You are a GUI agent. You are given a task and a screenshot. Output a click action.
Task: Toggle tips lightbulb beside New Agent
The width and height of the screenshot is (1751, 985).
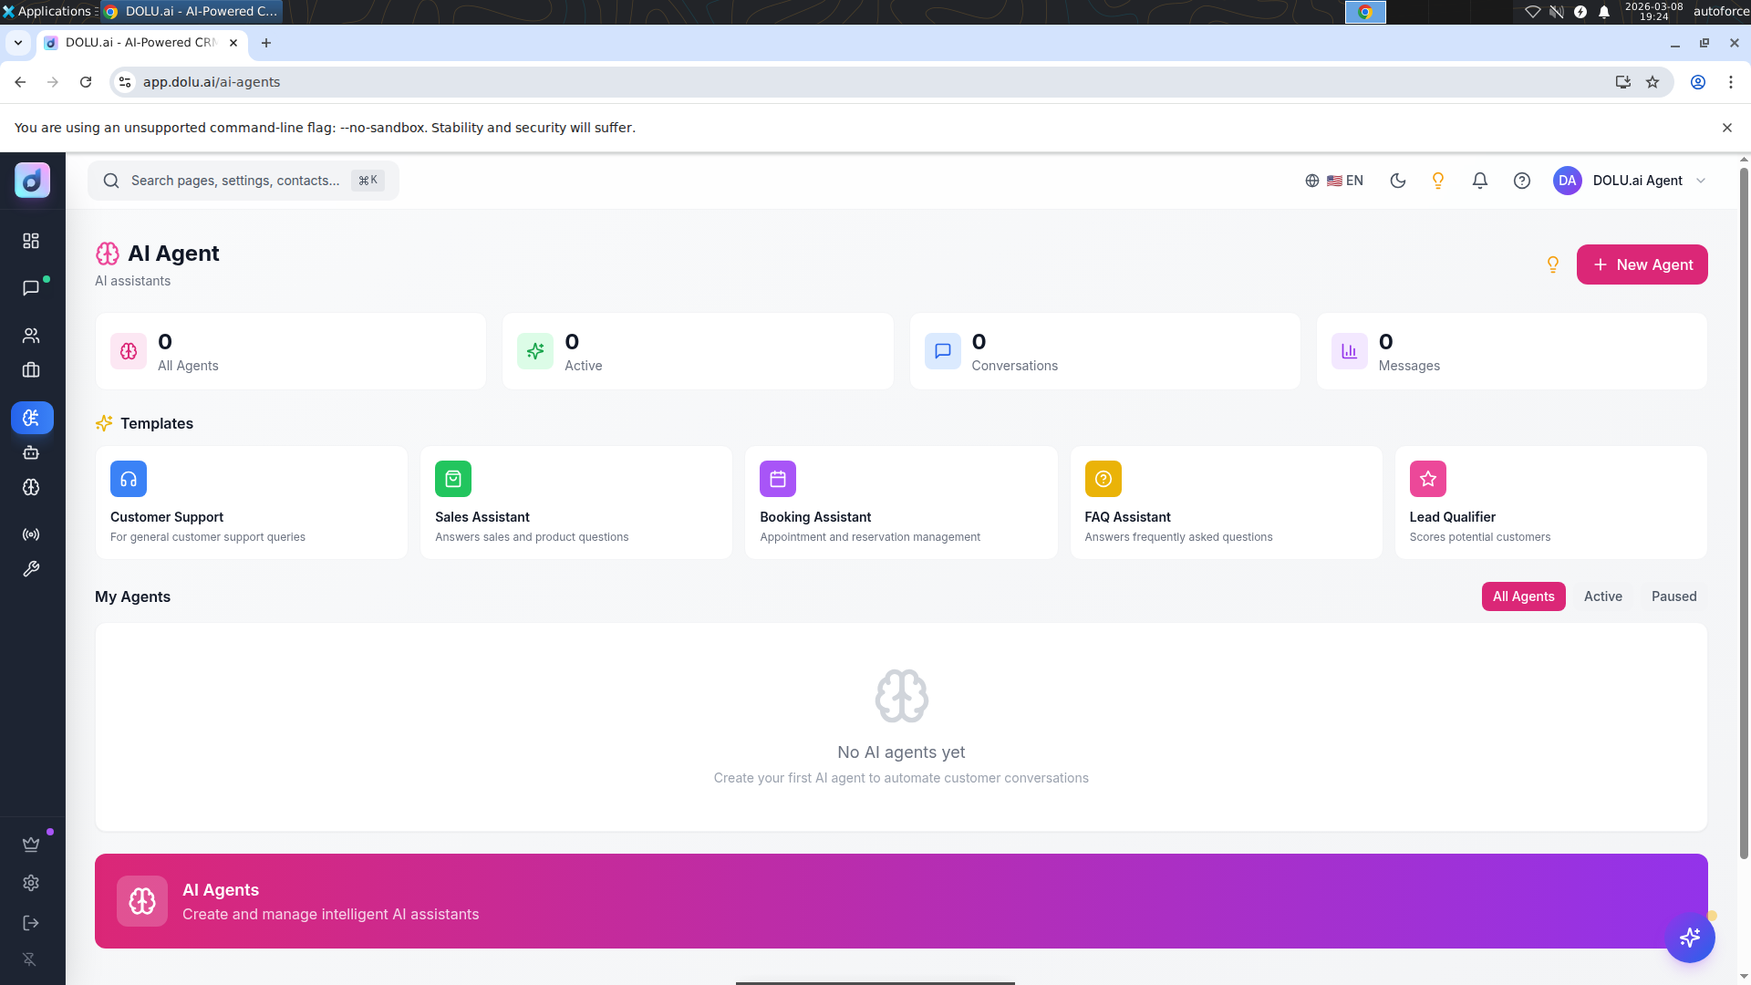click(1553, 264)
